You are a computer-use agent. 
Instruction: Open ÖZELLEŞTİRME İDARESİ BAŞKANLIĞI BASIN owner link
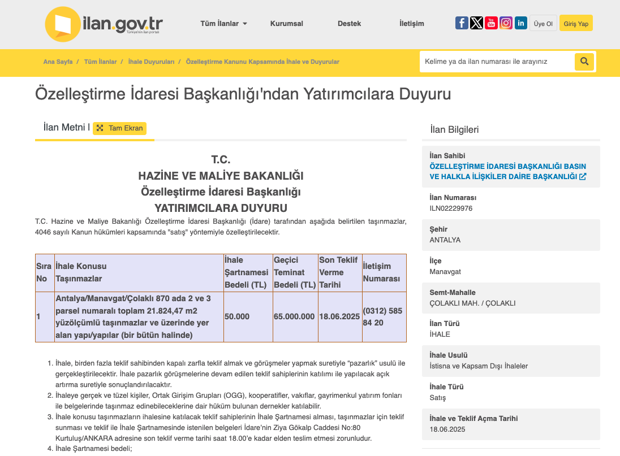(x=507, y=171)
